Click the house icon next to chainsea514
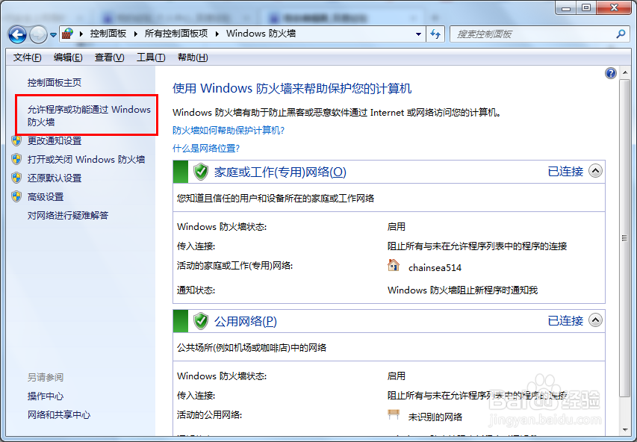 tap(394, 266)
